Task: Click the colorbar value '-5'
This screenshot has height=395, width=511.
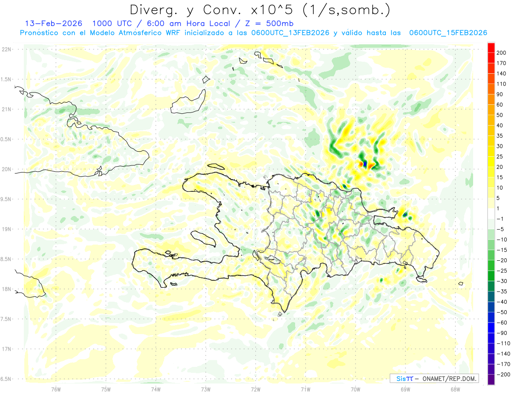Action: 500,229
